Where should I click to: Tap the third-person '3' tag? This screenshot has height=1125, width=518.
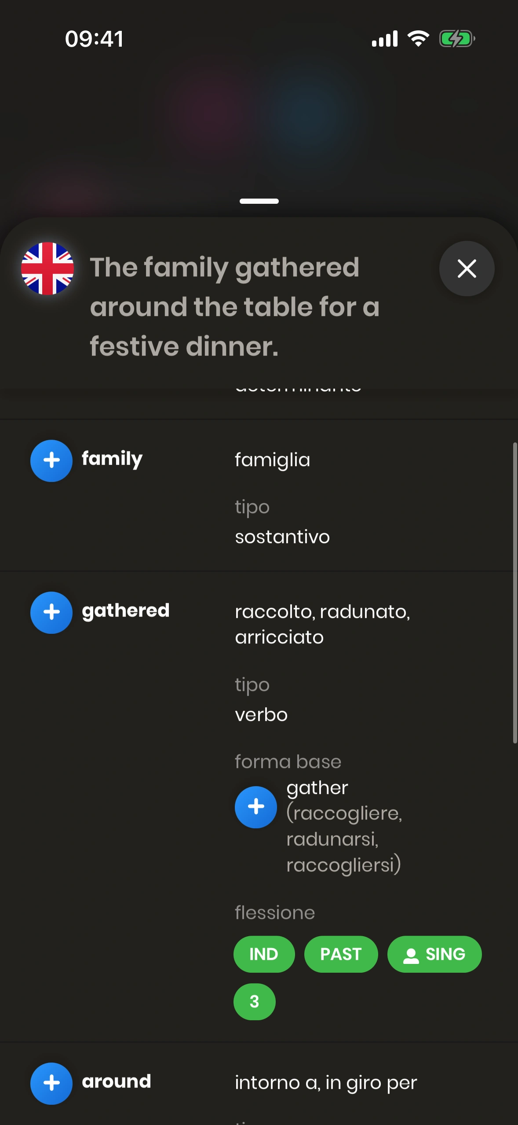(254, 1001)
